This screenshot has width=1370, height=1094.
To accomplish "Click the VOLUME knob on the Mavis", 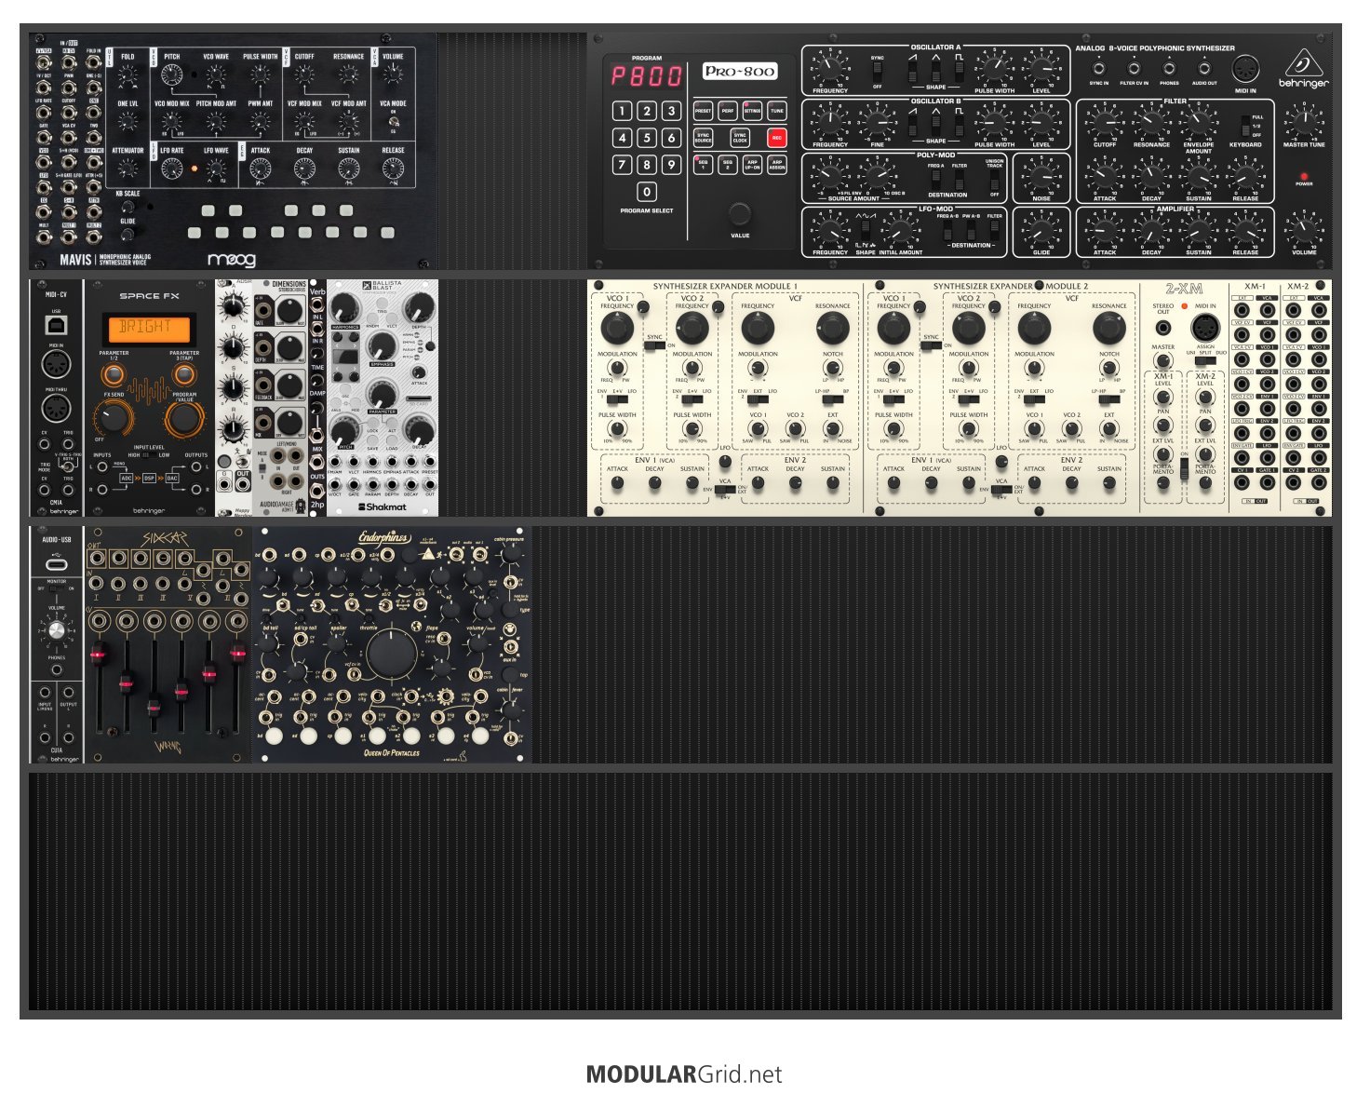I will pyautogui.click(x=394, y=74).
